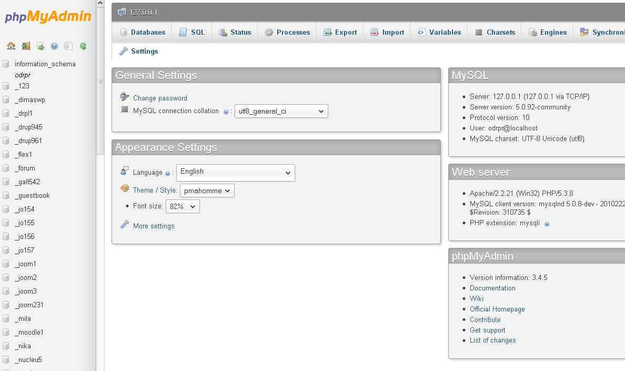The width and height of the screenshot is (625, 371).
Task: Click database icon next to information_schema
Action: 6,64
